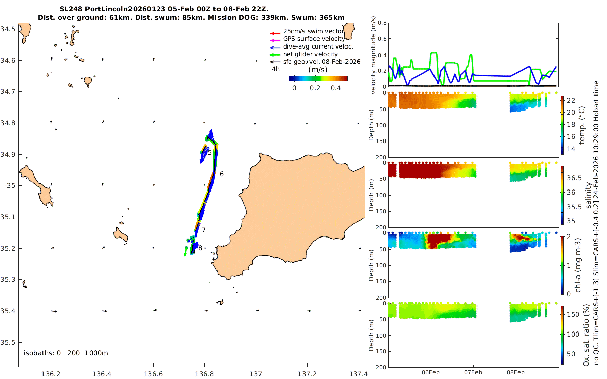
Task: Click the black sfc geo. vel. arrow
Action: click(x=274, y=62)
